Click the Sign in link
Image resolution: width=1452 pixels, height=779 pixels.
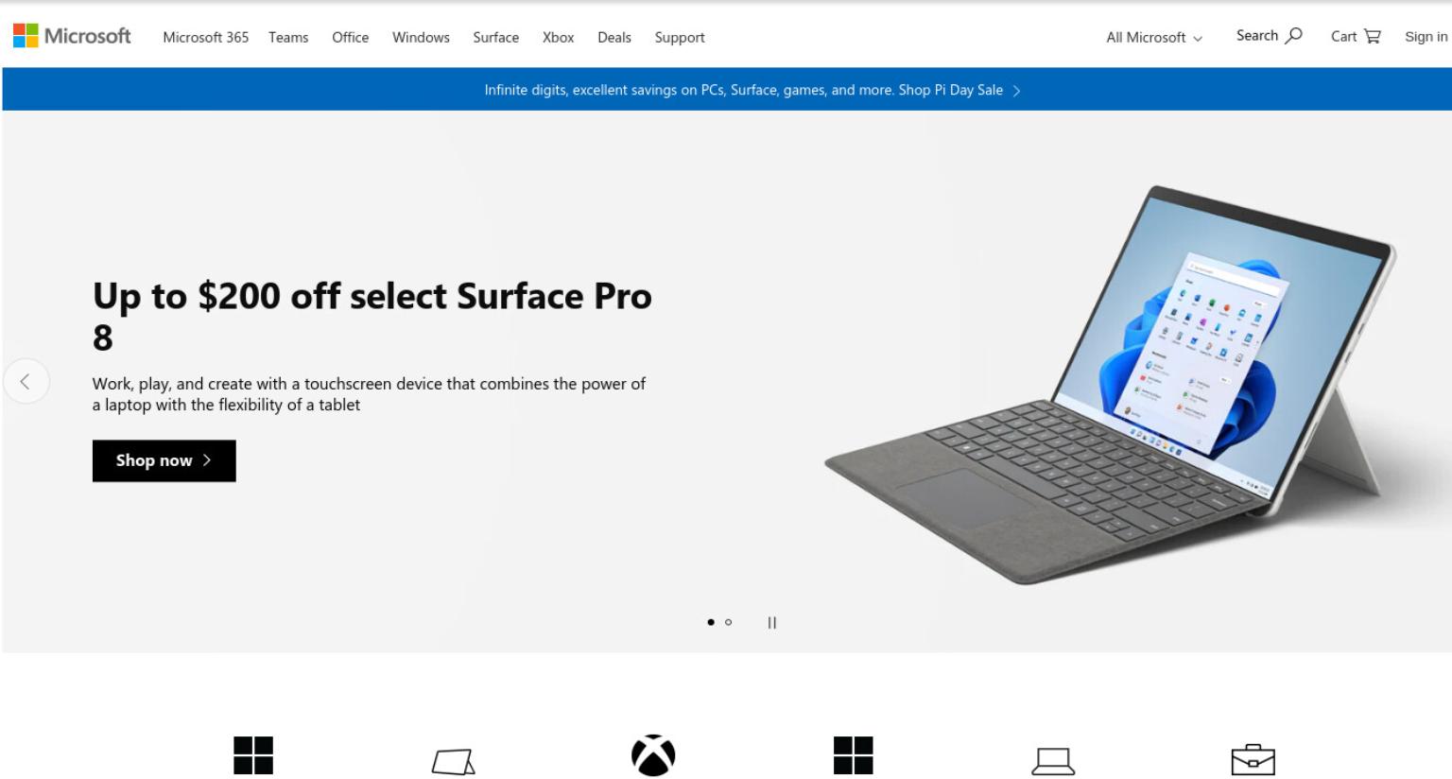pos(1426,37)
